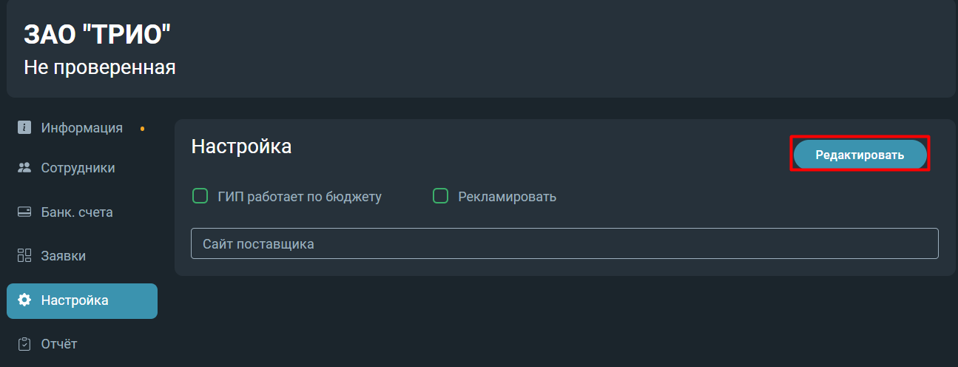
Task: Click the "ГИП работает по бюджету" label text
Action: click(300, 197)
